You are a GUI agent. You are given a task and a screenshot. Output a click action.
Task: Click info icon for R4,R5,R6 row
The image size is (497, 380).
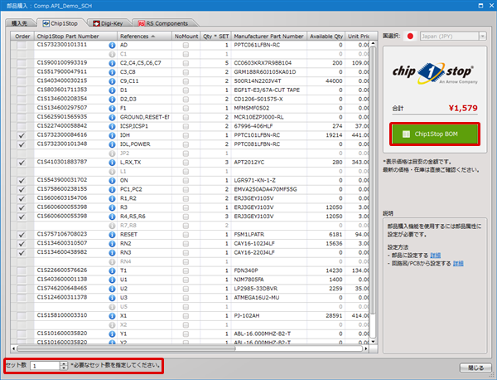[x=112, y=217]
